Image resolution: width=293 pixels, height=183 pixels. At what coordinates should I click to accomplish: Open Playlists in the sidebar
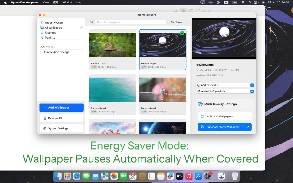coord(61,38)
